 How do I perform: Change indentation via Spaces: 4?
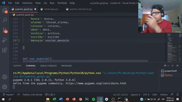[x=135, y=94]
